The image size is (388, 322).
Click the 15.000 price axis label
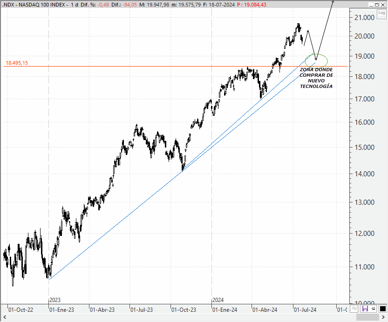pyautogui.click(x=365, y=148)
